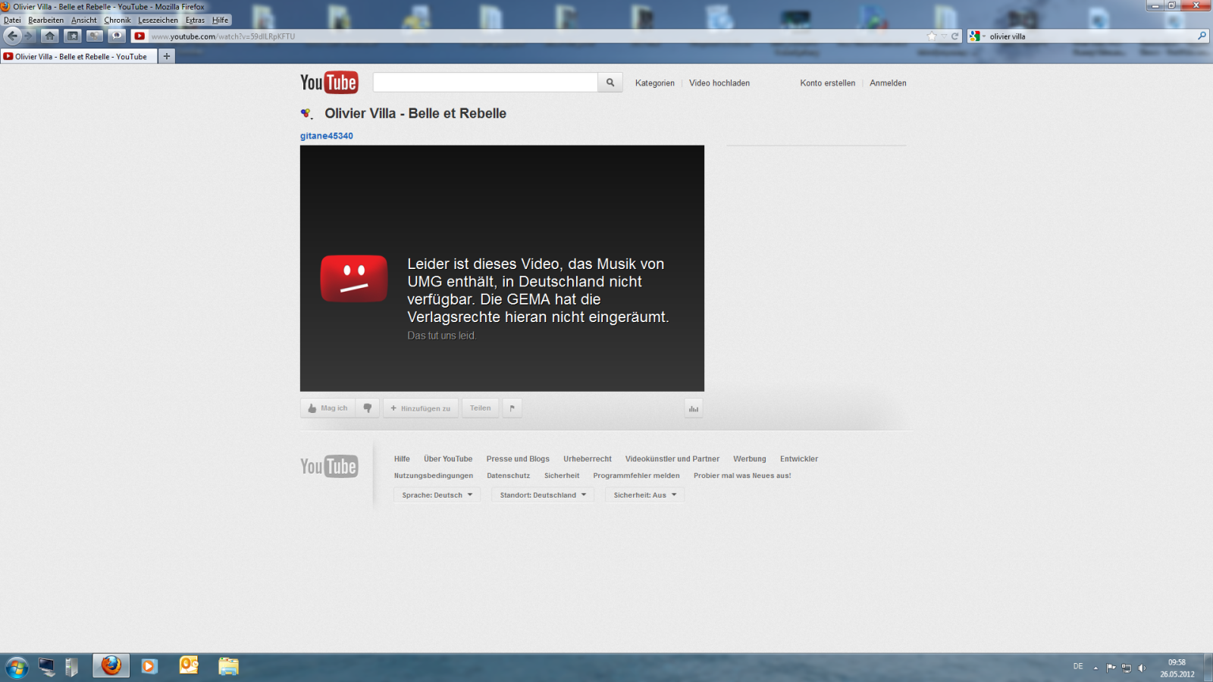Open the Datenschutz footer link

509,476
